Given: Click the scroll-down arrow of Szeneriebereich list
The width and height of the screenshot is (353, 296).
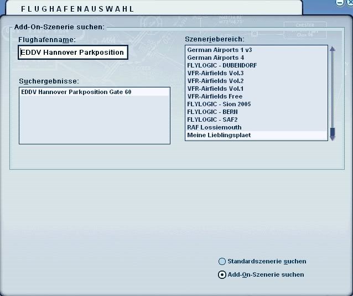Looking at the screenshot, I should [332, 137].
